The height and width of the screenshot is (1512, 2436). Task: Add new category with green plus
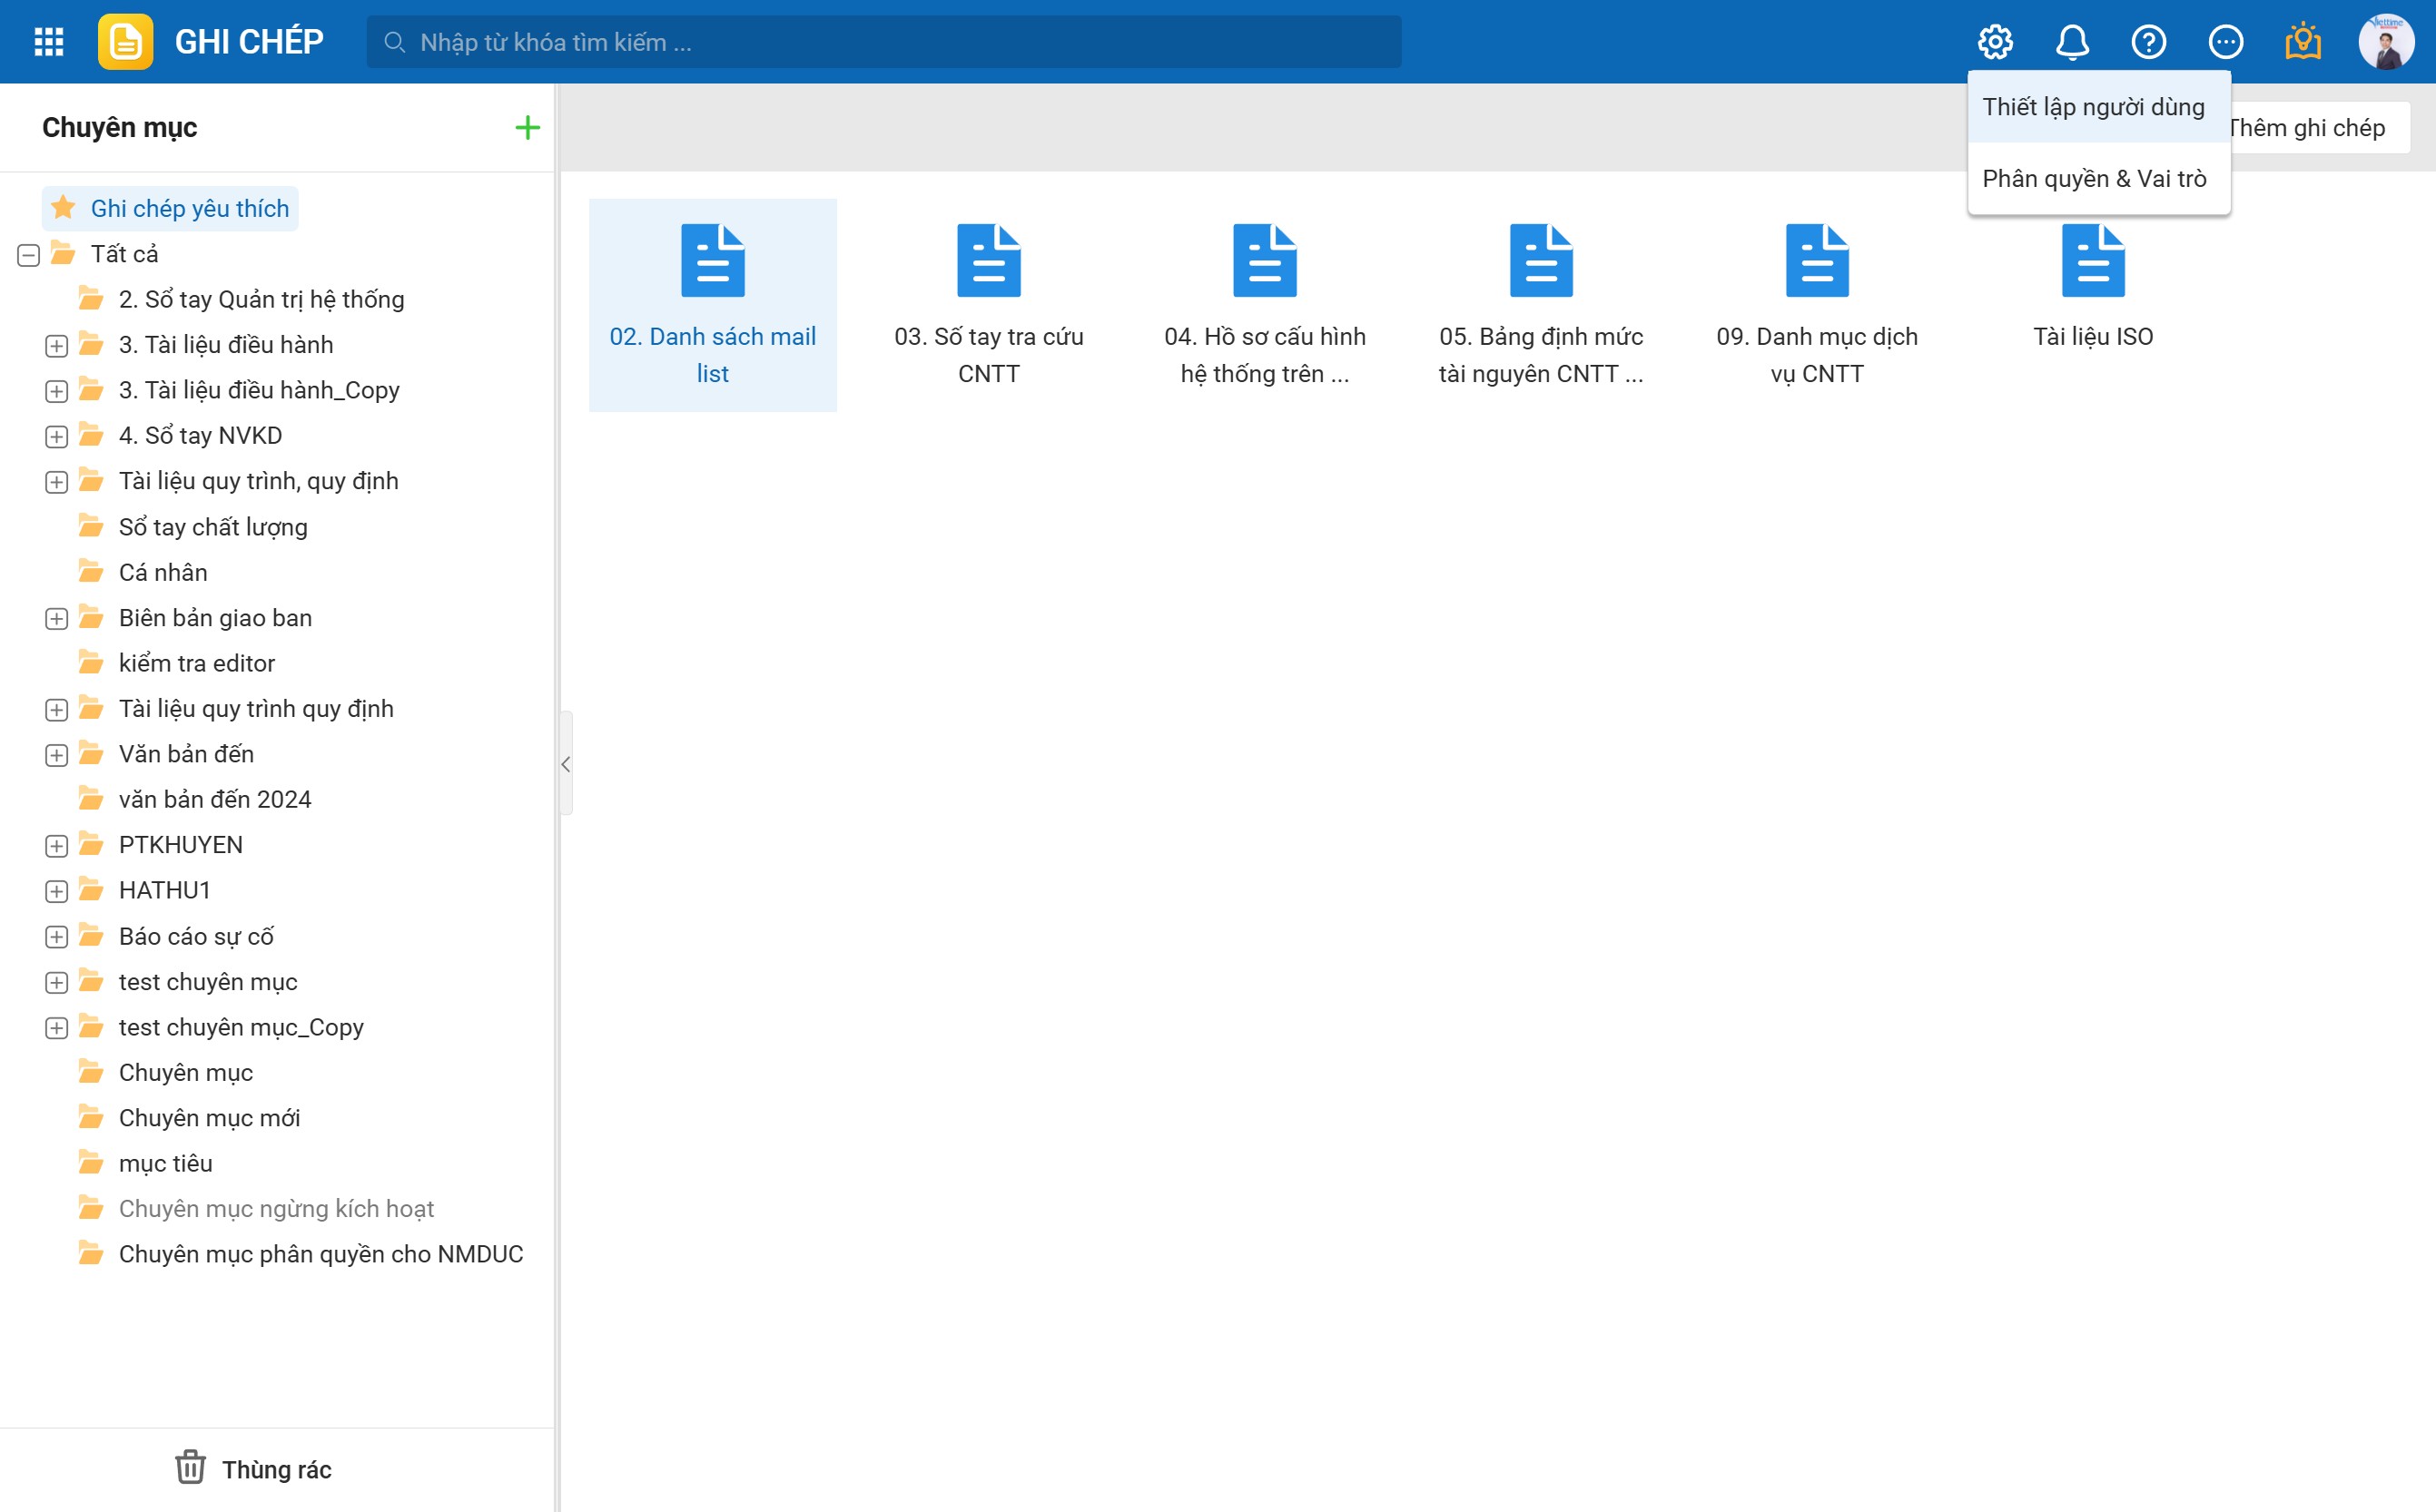click(x=528, y=128)
